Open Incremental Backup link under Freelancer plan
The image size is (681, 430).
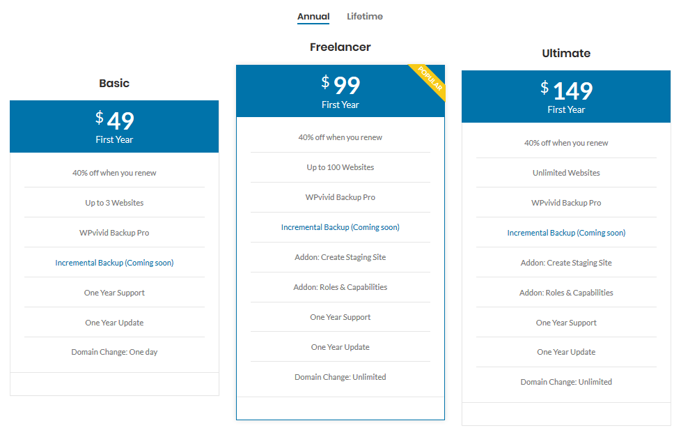[340, 226]
